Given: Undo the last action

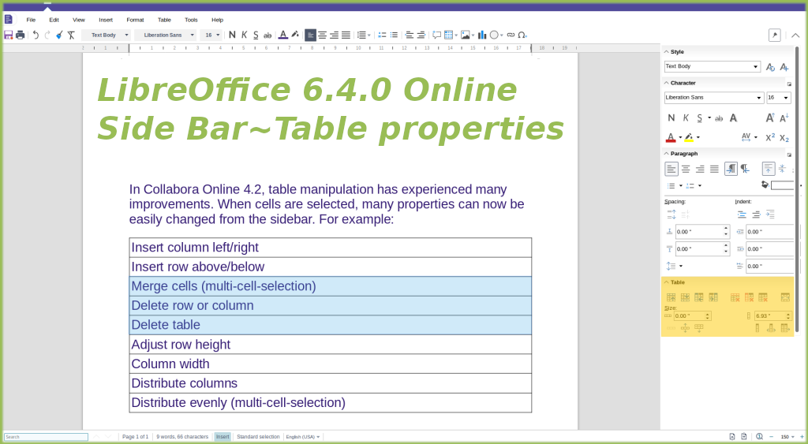Looking at the screenshot, I should pyautogui.click(x=36, y=35).
